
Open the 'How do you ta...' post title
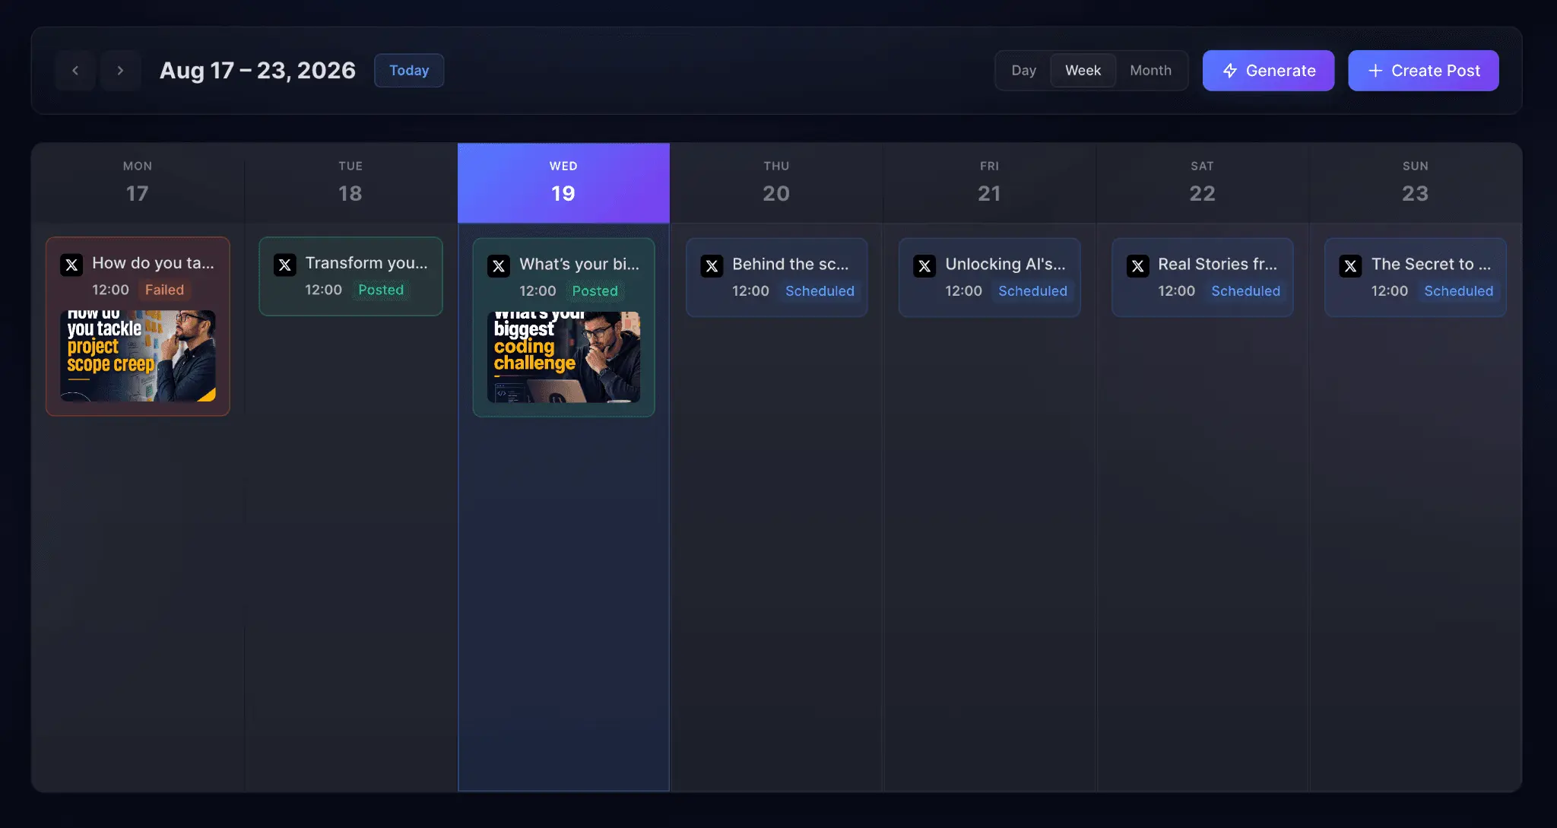153,263
